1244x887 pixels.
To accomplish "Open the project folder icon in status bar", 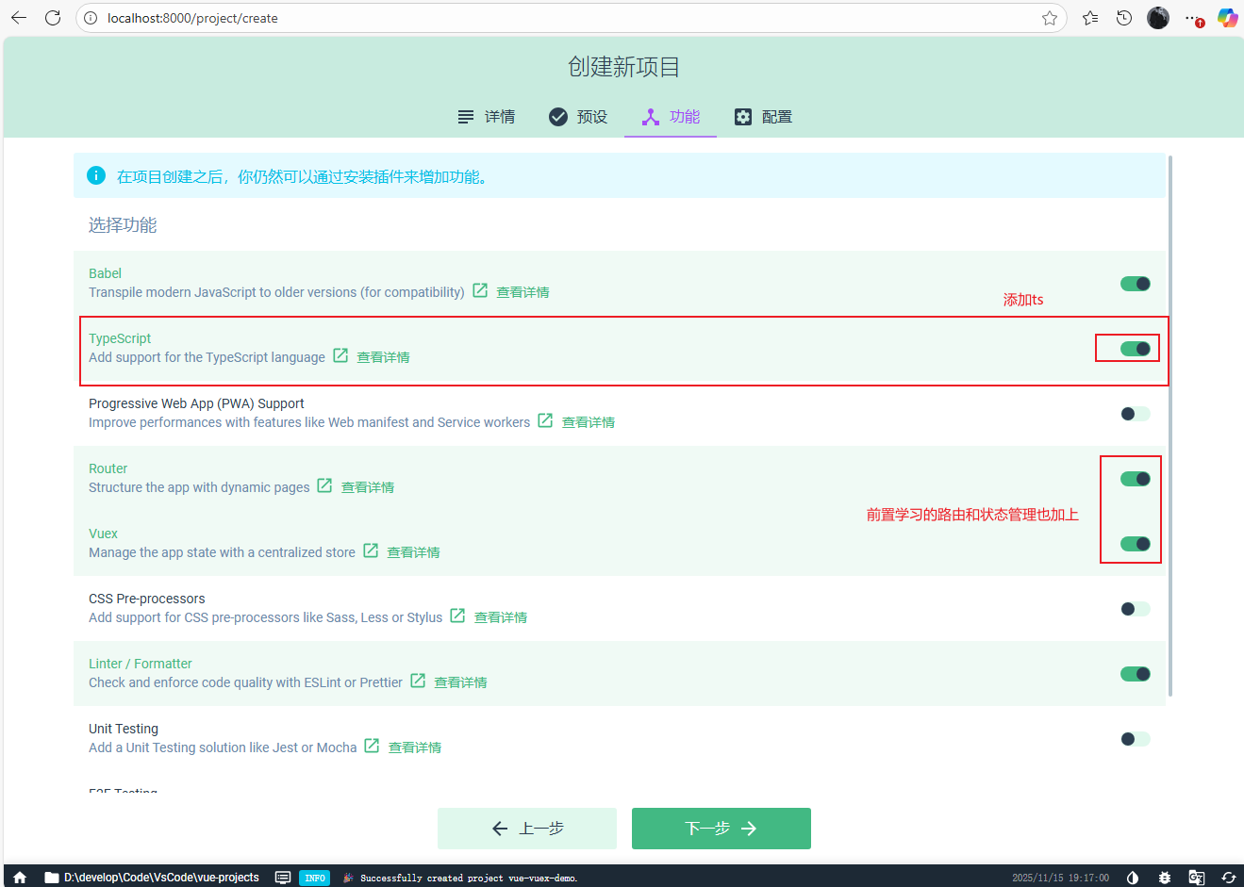I will (52, 878).
